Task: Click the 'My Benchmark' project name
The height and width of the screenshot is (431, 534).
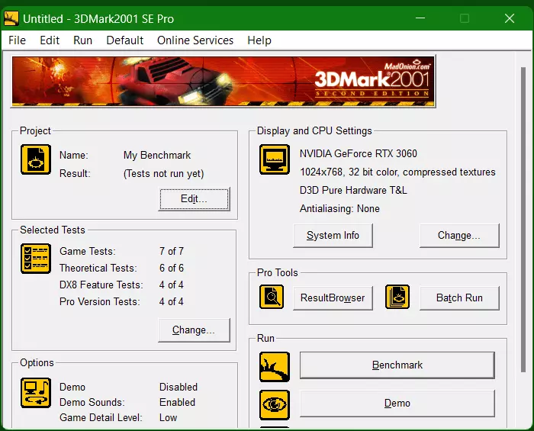Action: [x=157, y=156]
